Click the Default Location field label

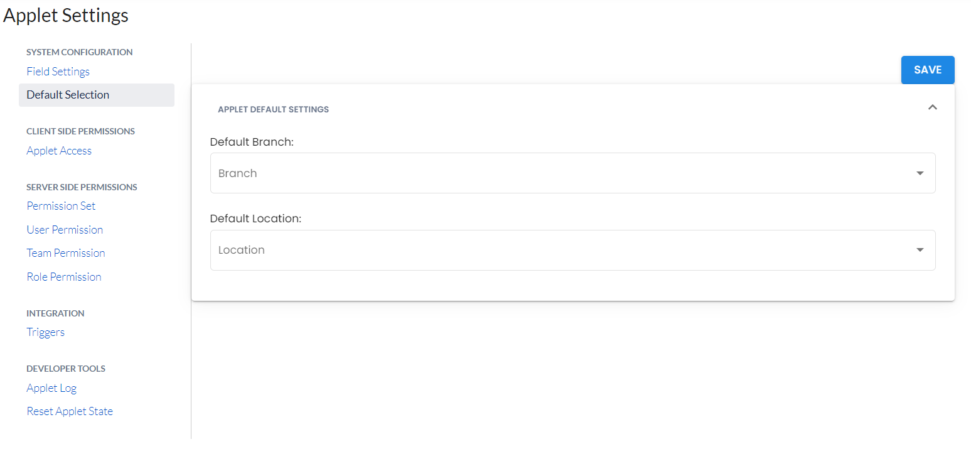click(x=255, y=219)
